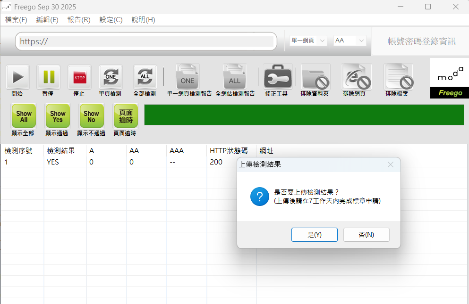The height and width of the screenshot is (304, 469).
Task: Run 全部檢測 scan all icon
Action: click(145, 77)
